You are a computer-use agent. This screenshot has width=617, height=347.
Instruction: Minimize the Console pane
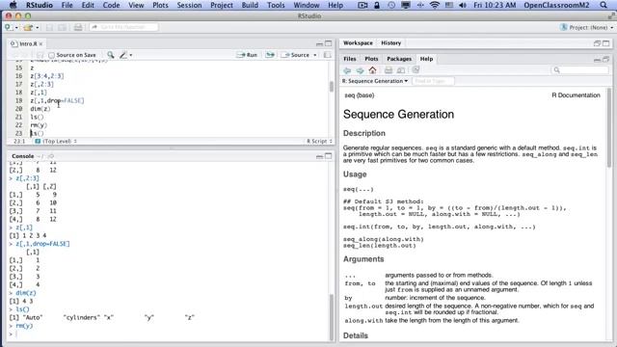pos(319,156)
